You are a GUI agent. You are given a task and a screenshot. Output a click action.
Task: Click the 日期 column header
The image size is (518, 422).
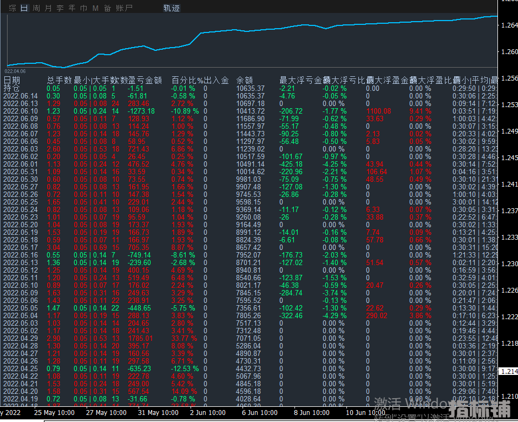pos(12,80)
